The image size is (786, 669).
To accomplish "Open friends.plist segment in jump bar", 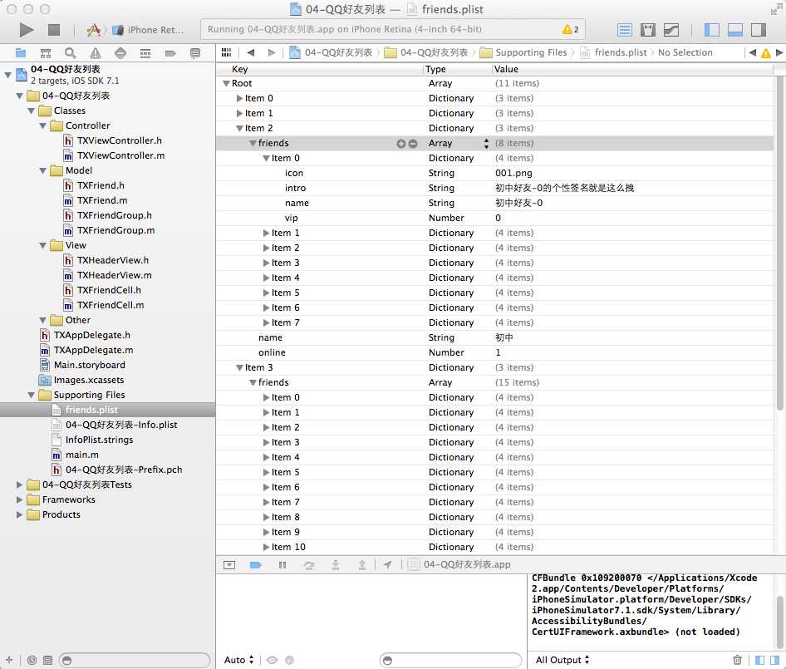I will 613,52.
